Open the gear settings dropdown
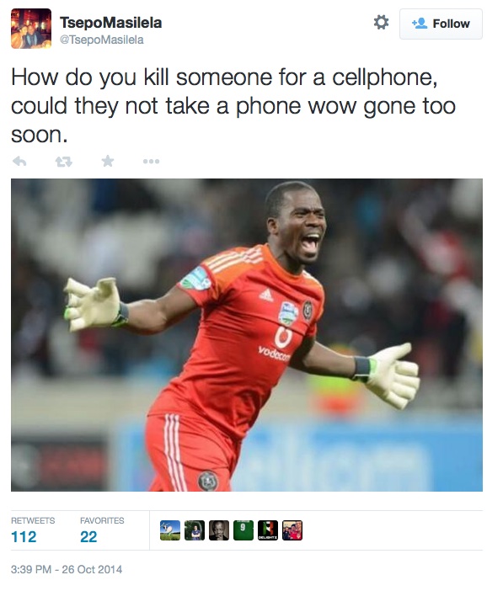Viewport: 503px width, 591px height. [x=381, y=22]
